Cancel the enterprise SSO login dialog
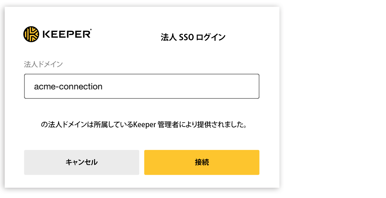Image resolution: width=386 pixels, height=198 pixels. click(x=82, y=162)
